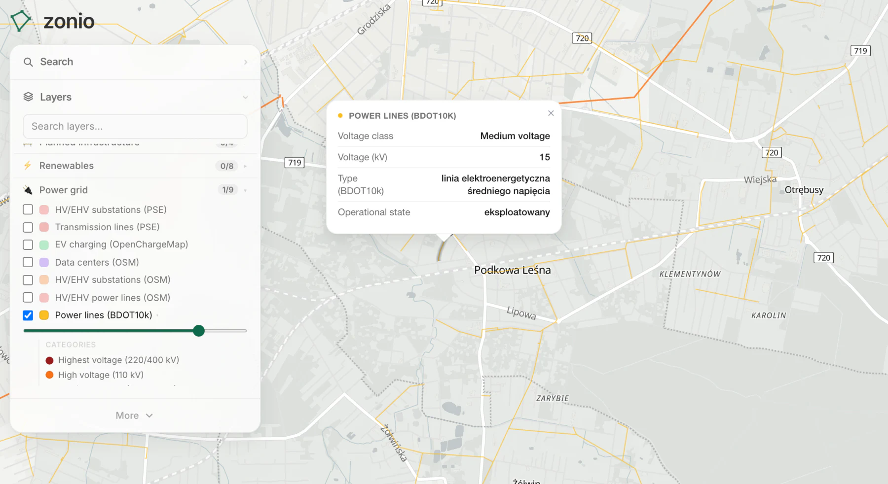Screen dimensions: 888x484
Task: Click the Power grid 1/9 count badge
Action: coord(227,190)
